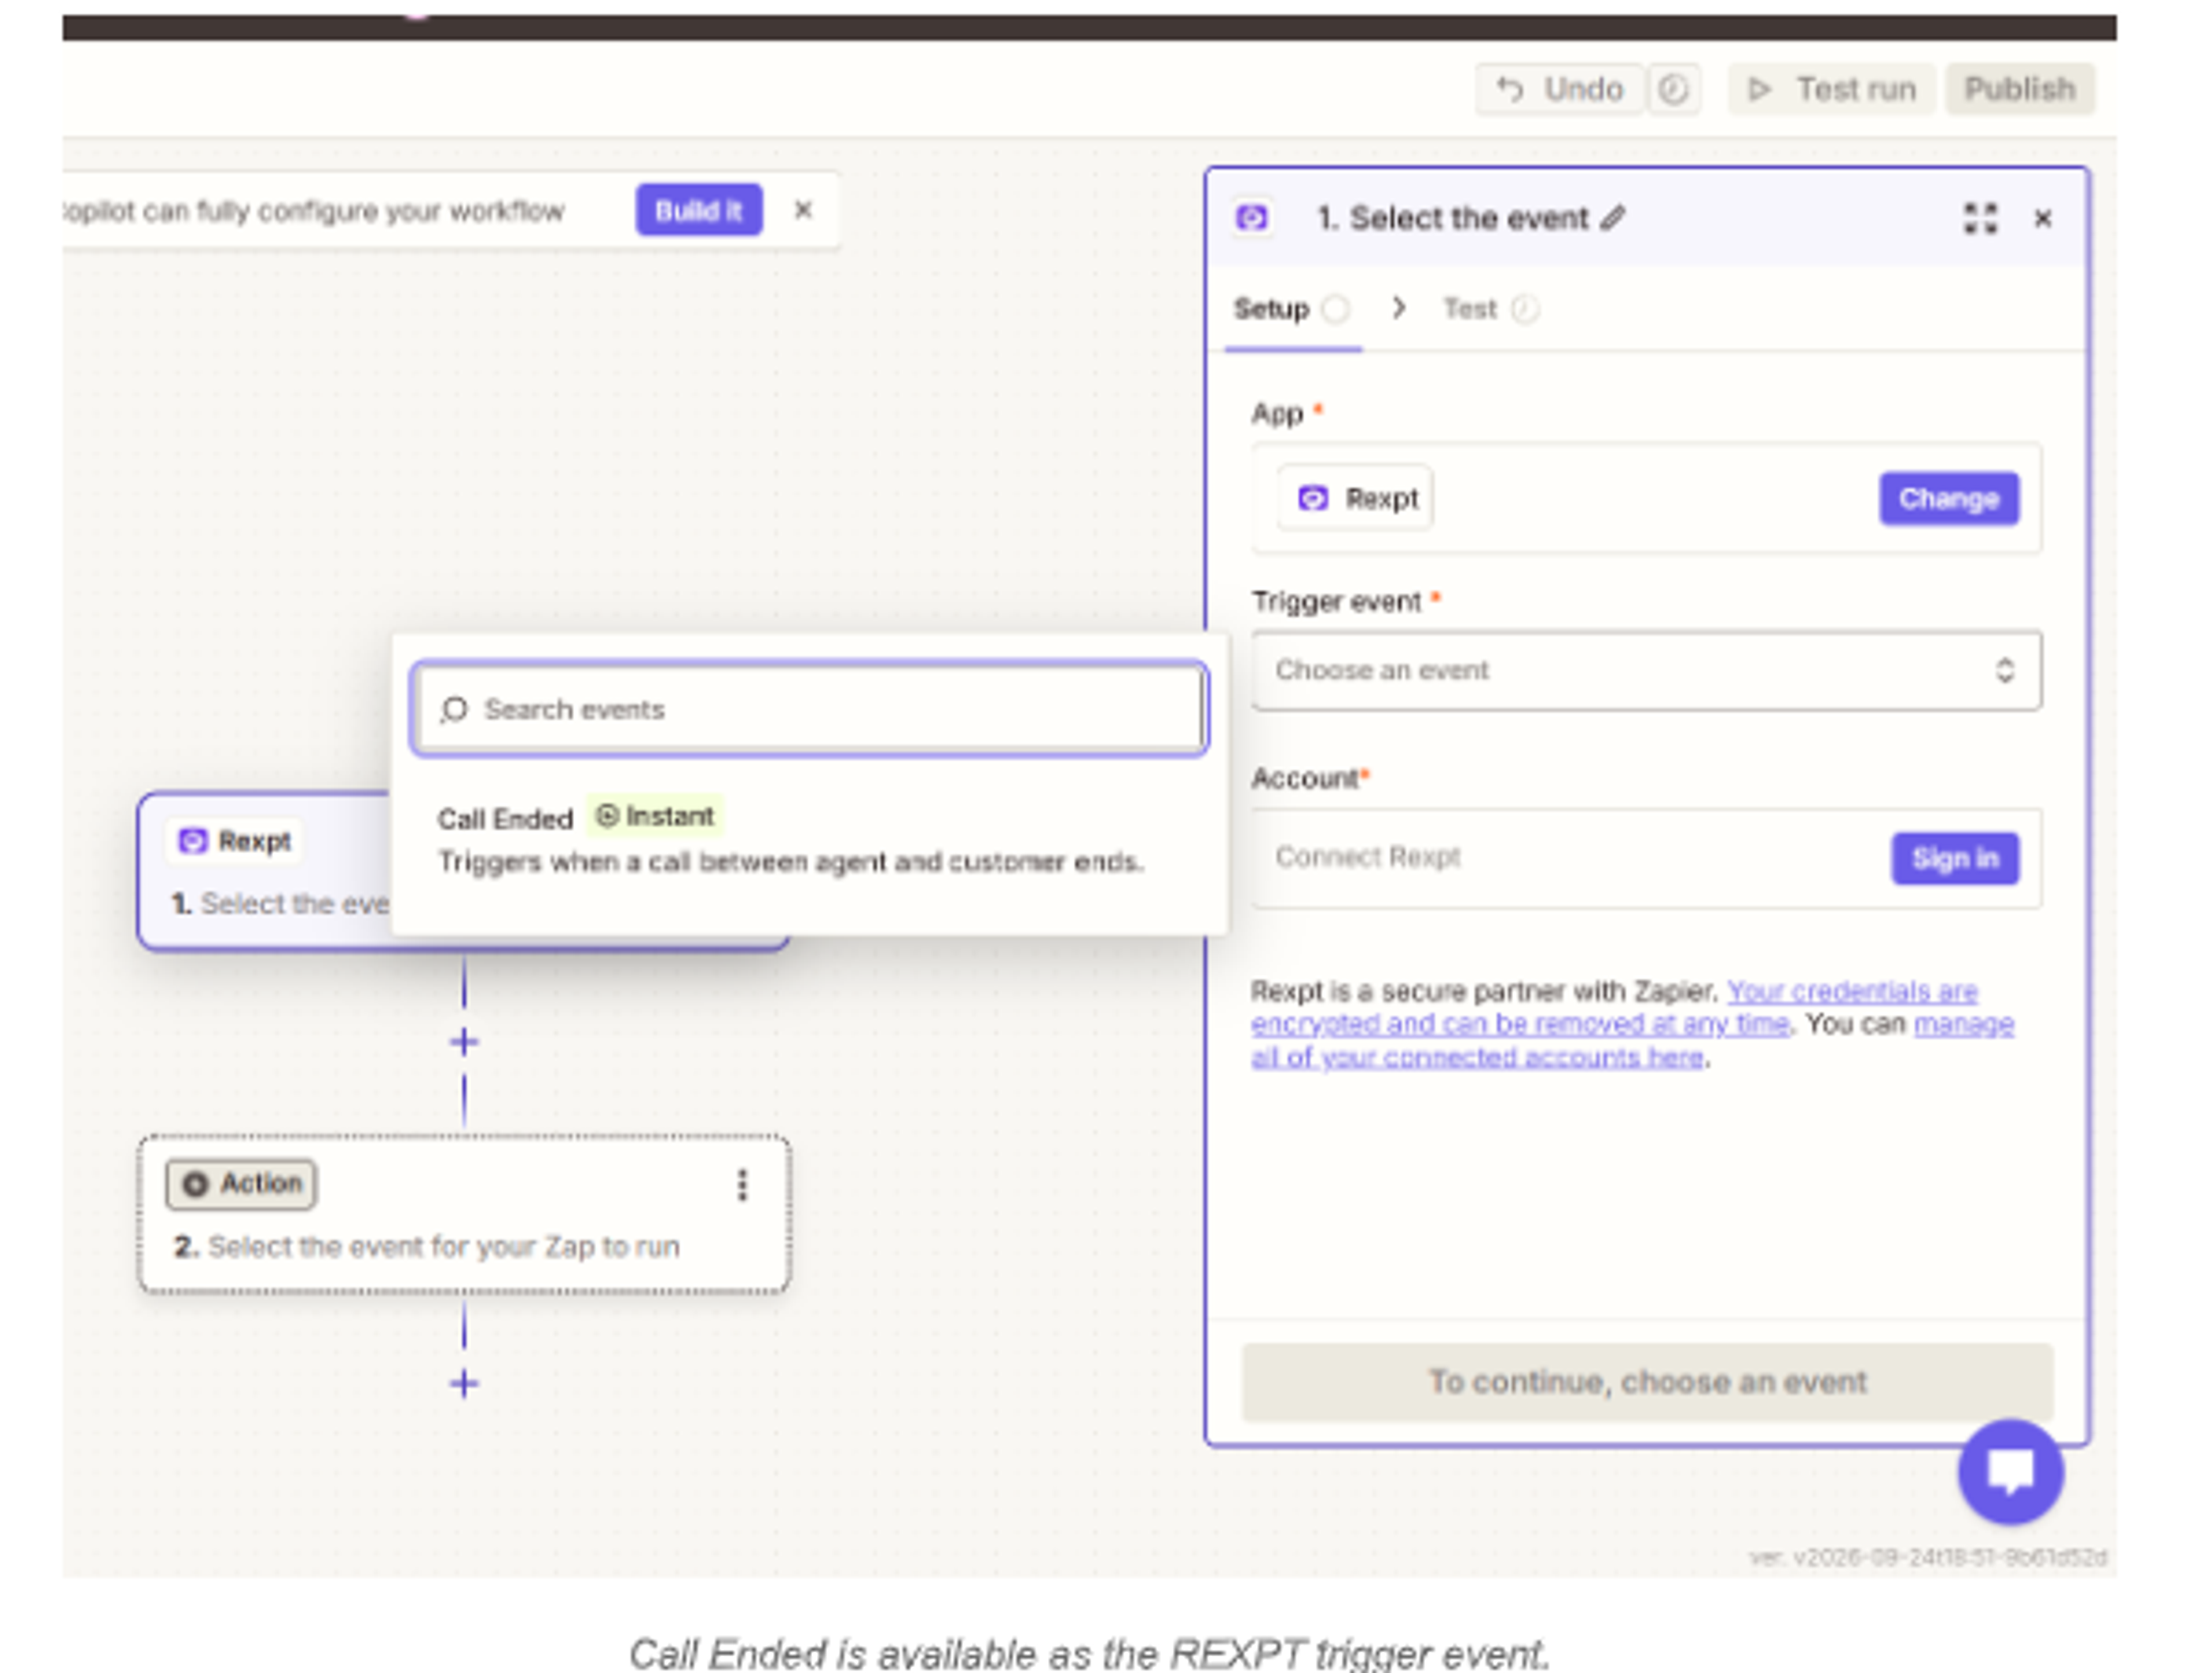The width and height of the screenshot is (2212, 1673).
Task: Switch to the Setup tab
Action: [1291, 309]
